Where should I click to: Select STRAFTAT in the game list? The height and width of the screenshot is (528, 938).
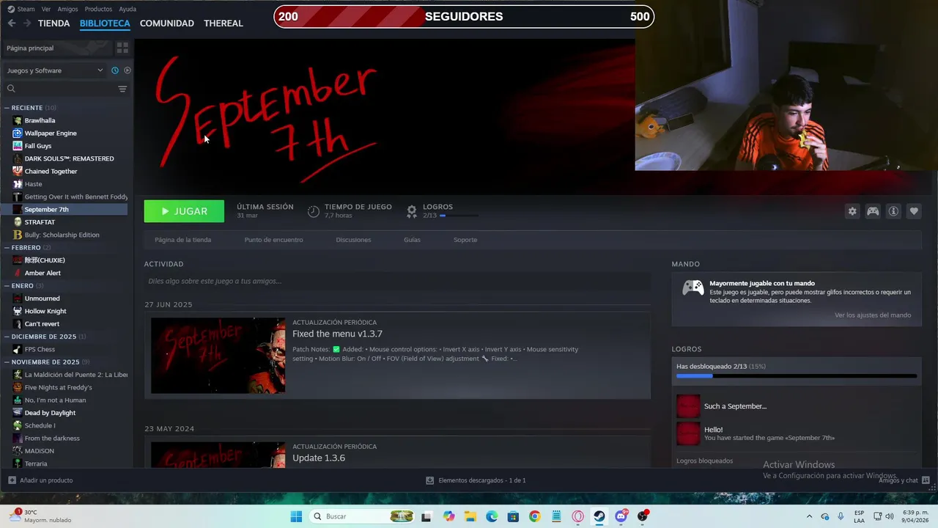click(40, 222)
